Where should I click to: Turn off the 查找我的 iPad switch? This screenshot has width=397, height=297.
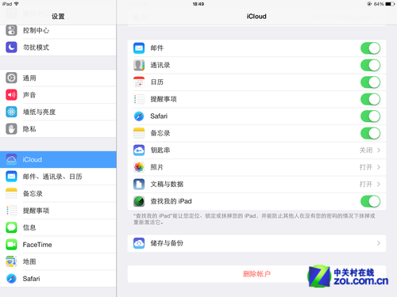(370, 201)
